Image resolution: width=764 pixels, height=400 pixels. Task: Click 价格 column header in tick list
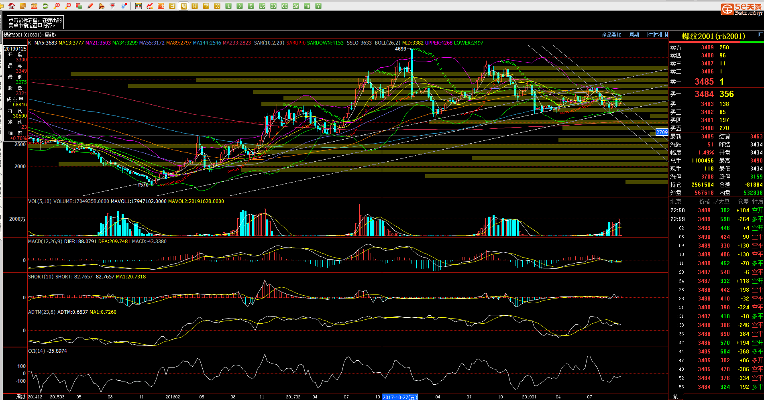(x=705, y=201)
